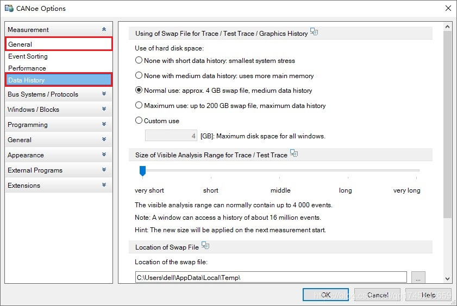This screenshot has height=306, width=457.
Task: Open the Performance page
Action: click(x=59, y=68)
